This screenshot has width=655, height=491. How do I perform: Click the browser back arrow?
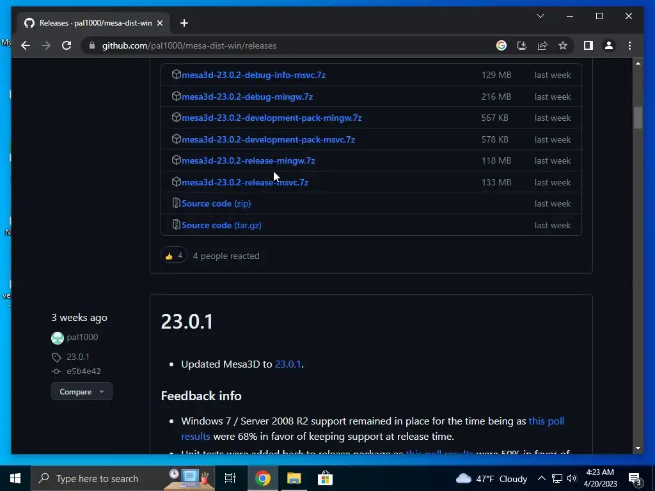coord(26,45)
